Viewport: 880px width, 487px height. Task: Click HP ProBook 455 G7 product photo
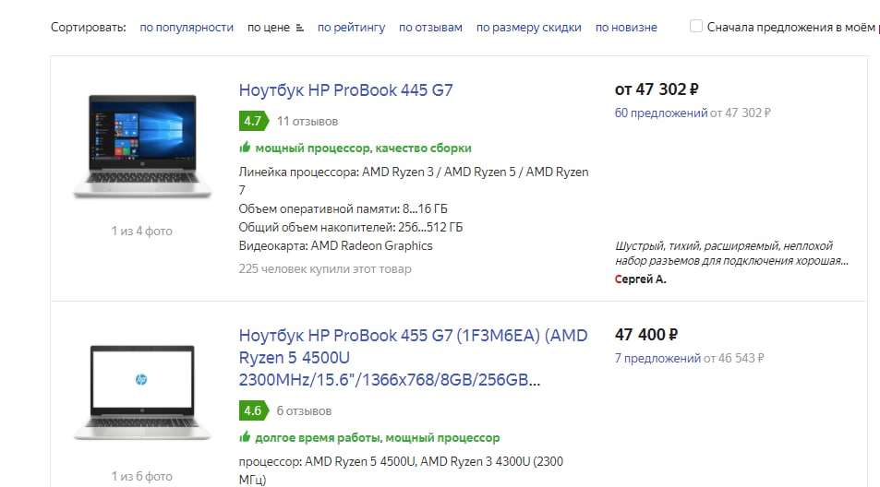pyautogui.click(x=142, y=392)
